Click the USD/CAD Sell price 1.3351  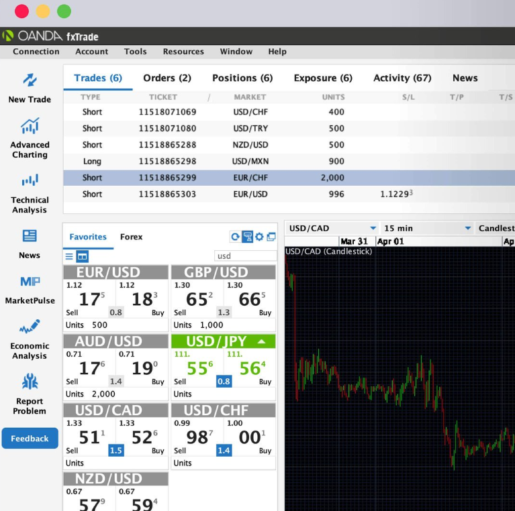click(x=89, y=437)
